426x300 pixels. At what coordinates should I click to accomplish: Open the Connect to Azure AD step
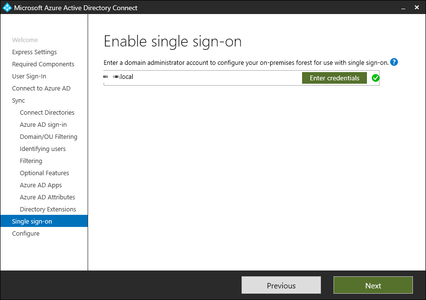coord(41,89)
